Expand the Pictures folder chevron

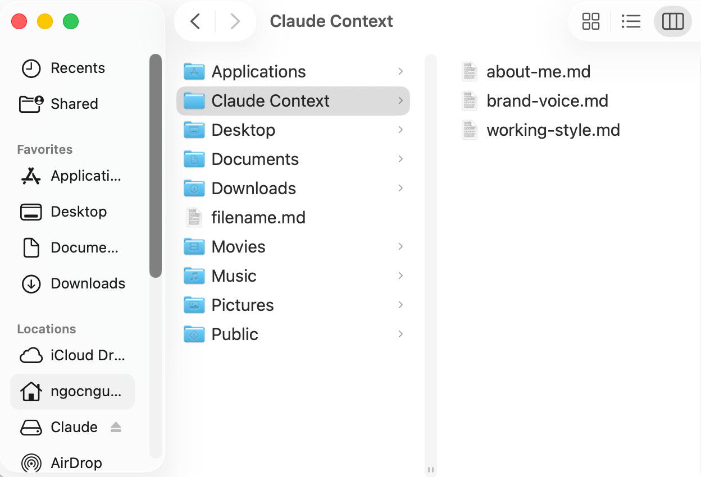click(x=400, y=305)
